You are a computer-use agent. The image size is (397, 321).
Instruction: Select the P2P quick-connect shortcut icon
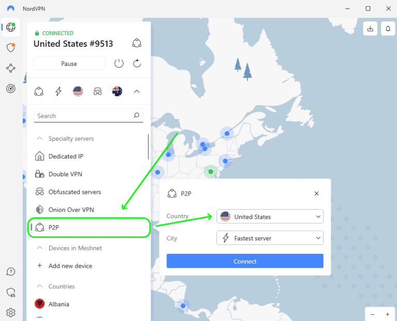pyautogui.click(x=39, y=91)
